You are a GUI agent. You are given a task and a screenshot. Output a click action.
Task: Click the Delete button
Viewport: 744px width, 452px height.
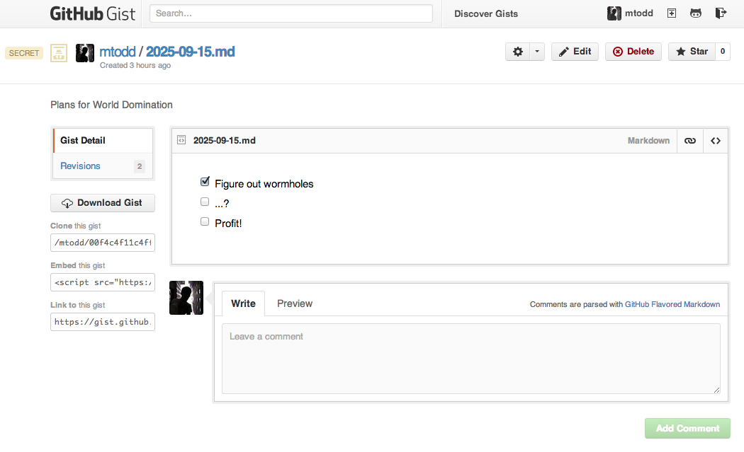tap(633, 52)
